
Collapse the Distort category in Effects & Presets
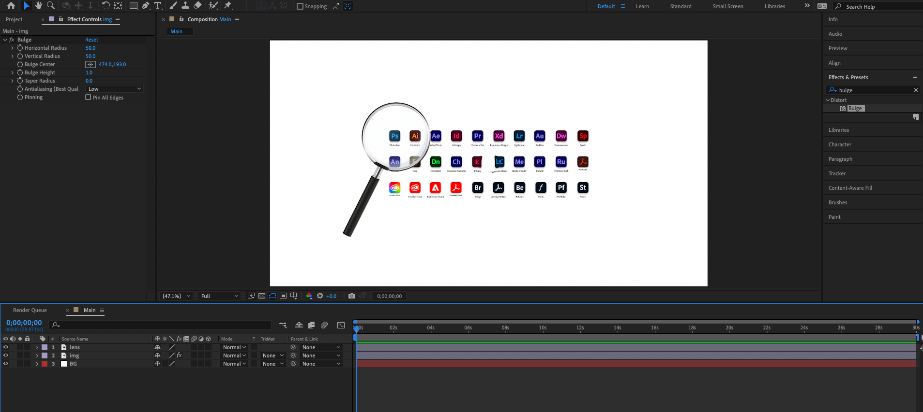coord(828,100)
